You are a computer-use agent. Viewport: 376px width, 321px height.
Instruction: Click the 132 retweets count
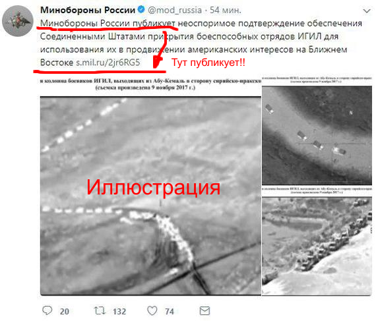tap(119, 311)
